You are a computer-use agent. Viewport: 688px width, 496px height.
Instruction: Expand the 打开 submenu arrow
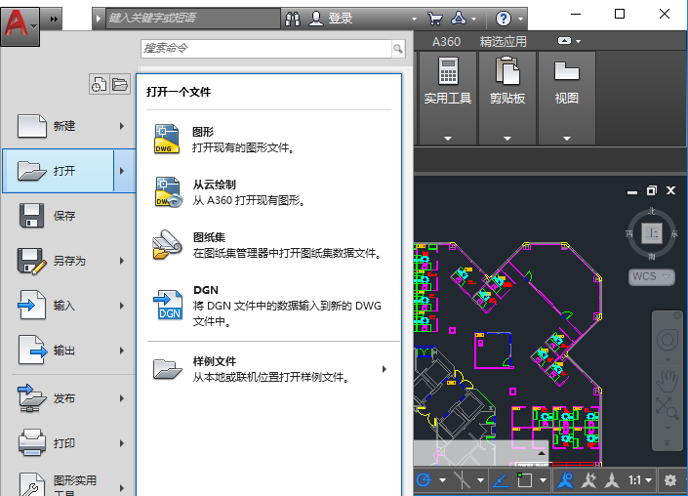pos(122,171)
